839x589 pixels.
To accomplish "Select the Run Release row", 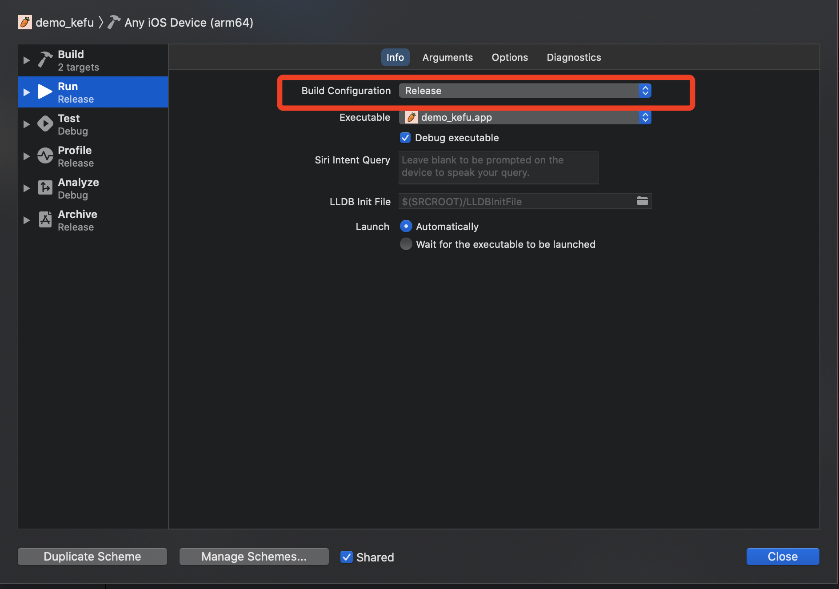I will 93,92.
